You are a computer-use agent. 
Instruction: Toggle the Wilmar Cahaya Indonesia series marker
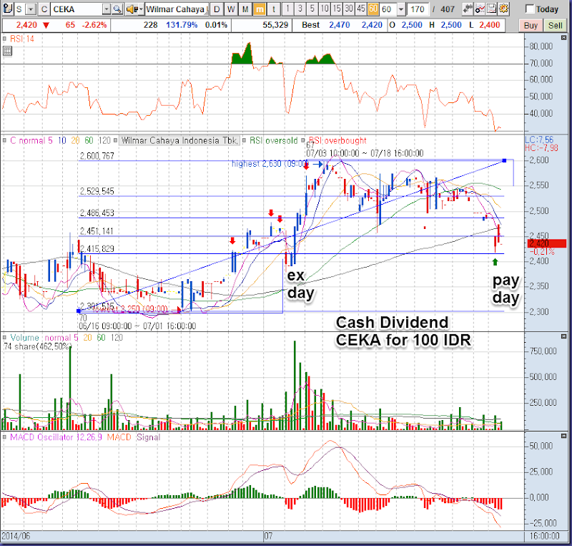[x=116, y=140]
